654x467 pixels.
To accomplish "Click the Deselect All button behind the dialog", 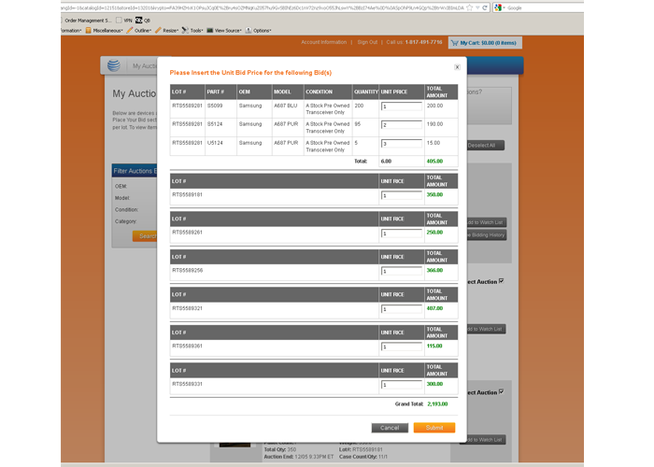I will coord(484,146).
